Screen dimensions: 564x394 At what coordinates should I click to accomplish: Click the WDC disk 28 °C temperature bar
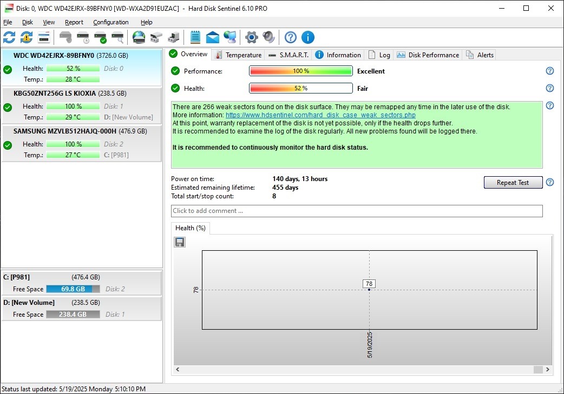73,79
